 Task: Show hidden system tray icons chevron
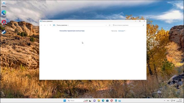coord(164,100)
